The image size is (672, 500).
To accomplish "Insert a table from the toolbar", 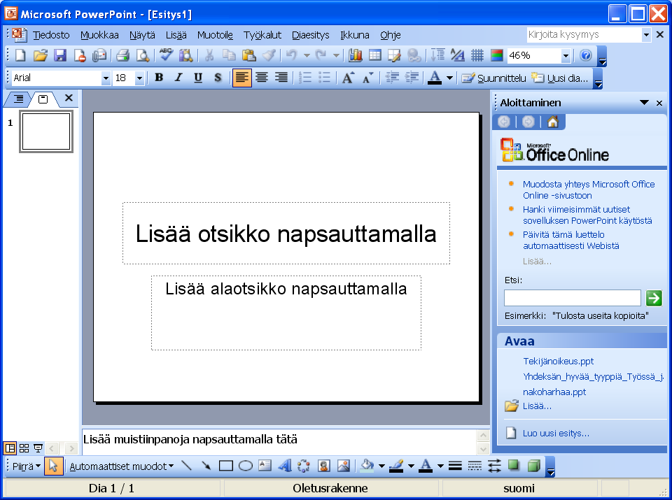I will coord(375,55).
